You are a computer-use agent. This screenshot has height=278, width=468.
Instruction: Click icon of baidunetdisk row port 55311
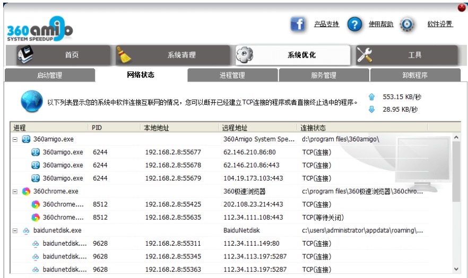tap(36, 244)
